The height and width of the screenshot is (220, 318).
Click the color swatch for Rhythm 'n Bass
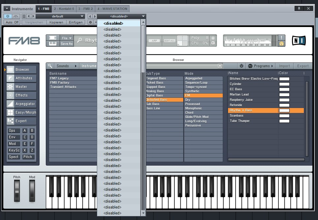click(x=284, y=111)
